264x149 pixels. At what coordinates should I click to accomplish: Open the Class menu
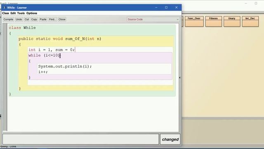(5, 13)
